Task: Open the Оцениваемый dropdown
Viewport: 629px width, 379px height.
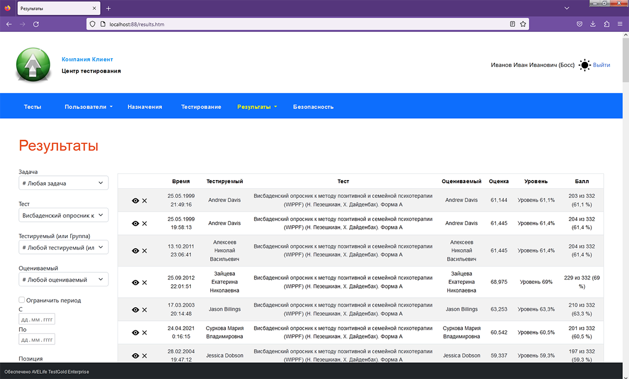Action: point(63,280)
